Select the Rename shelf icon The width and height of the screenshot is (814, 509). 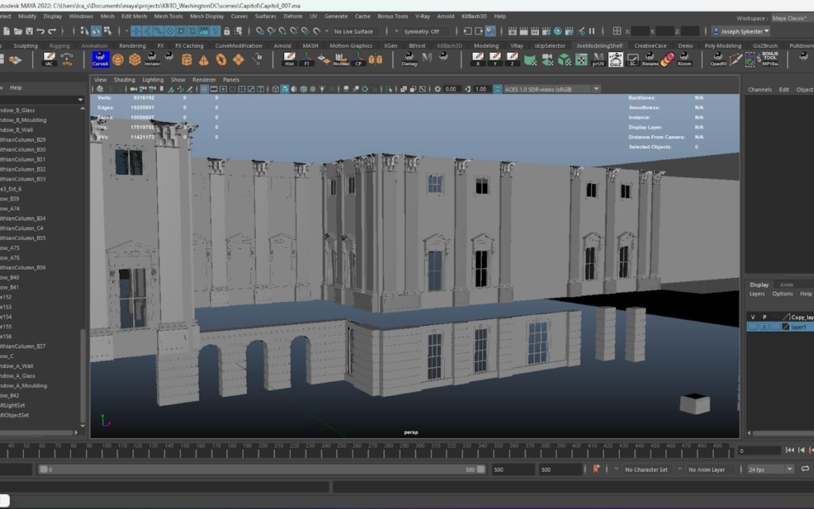(x=650, y=60)
